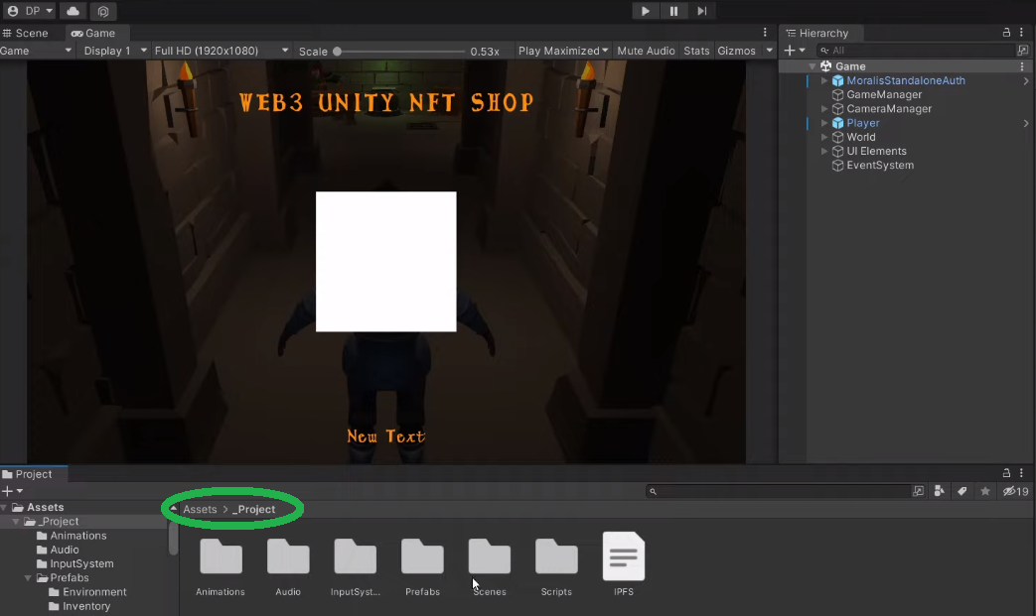Open the Game view mode dropdown
The width and height of the screenshot is (1036, 616).
coord(37,51)
